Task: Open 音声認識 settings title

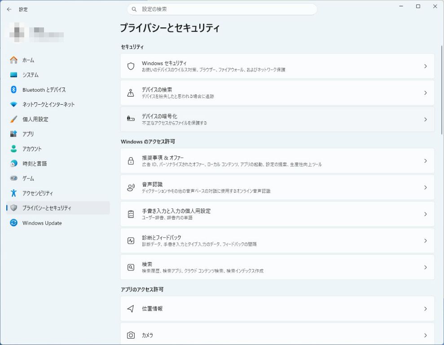Action: [152, 184]
